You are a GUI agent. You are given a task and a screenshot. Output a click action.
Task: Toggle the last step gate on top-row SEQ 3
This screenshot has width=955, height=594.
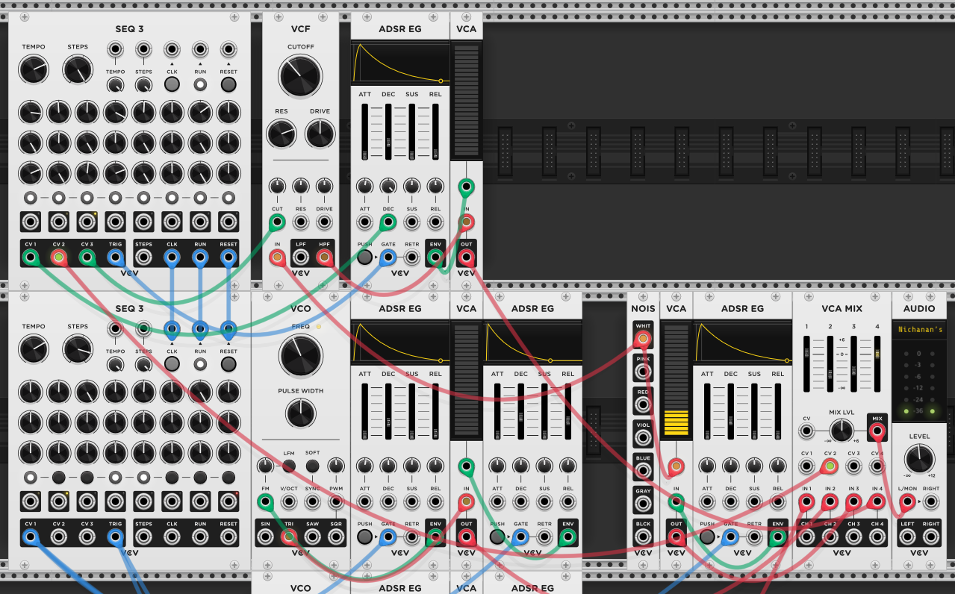pos(228,198)
